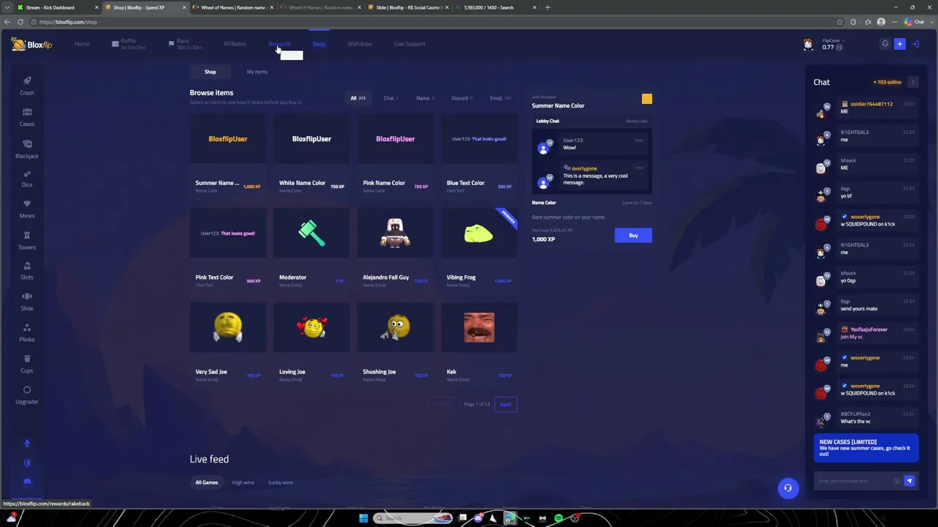
Task: Filter items by Name
Action: [425, 98]
